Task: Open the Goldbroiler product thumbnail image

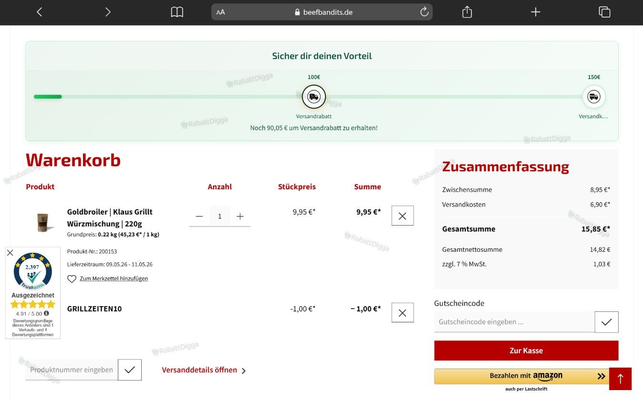Action: (42, 222)
